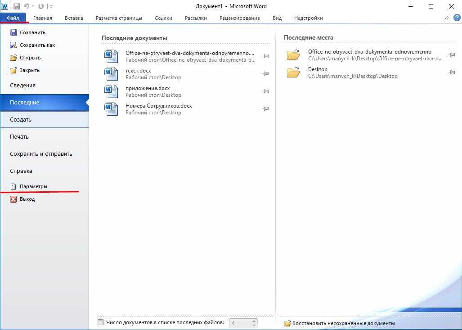Pin приложение.docx to the recent list

[265, 91]
